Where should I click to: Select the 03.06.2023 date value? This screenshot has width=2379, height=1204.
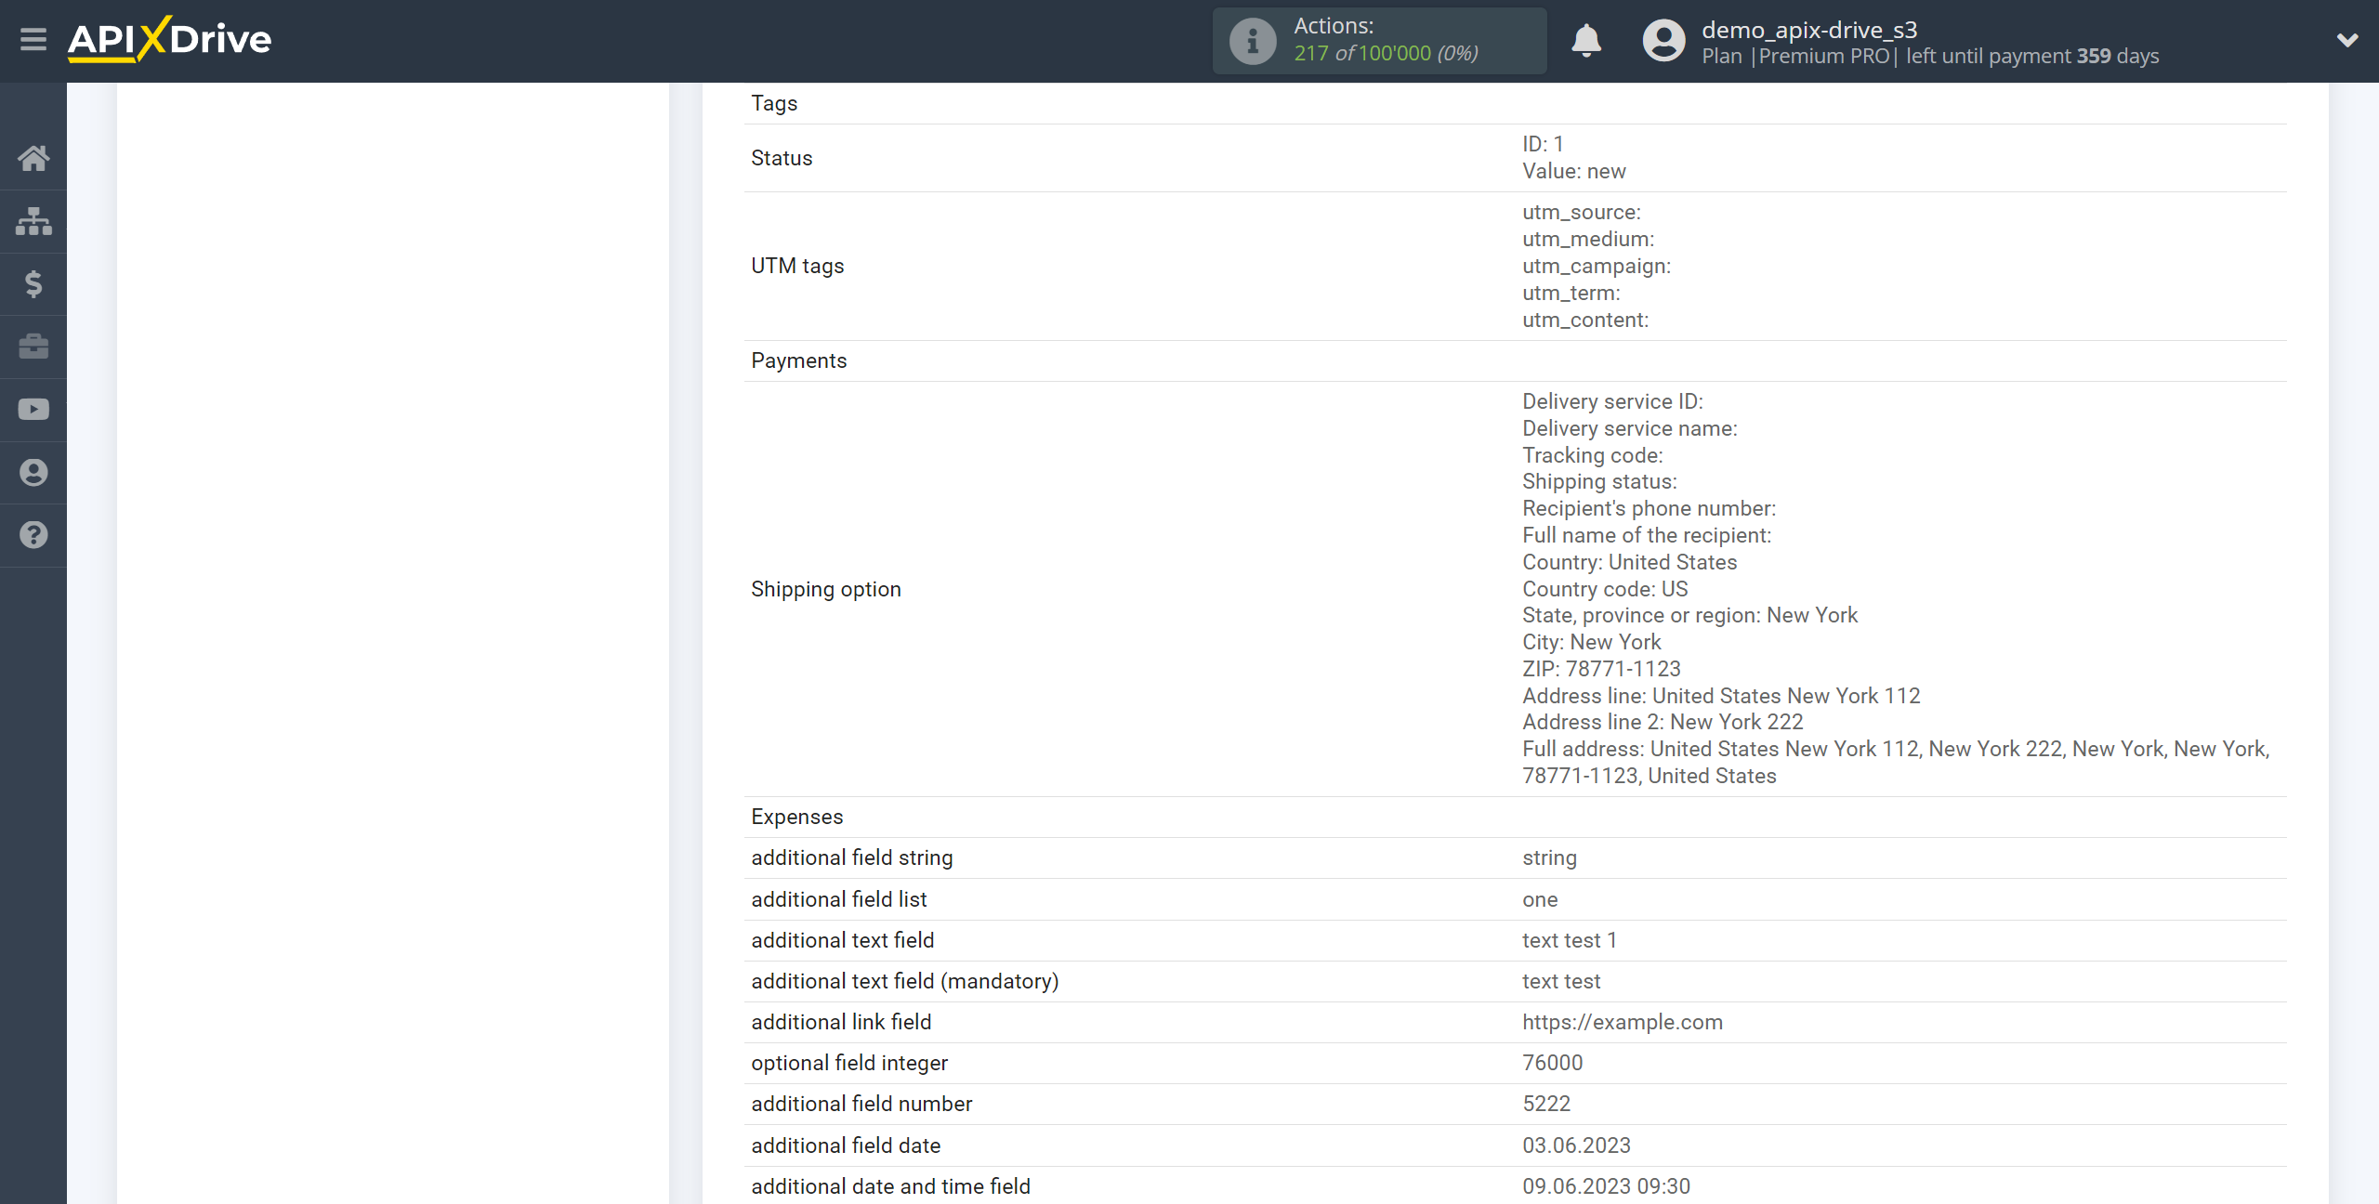1576,1145
